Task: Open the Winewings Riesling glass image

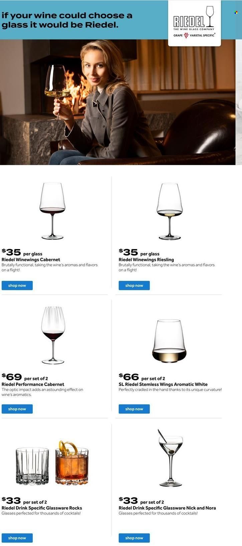Action: 170,211
